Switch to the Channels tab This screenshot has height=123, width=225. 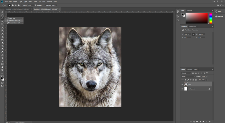(x=190, y=69)
